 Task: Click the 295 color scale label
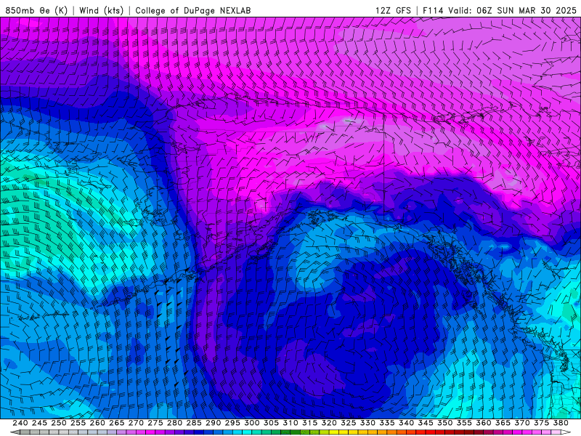232,423
